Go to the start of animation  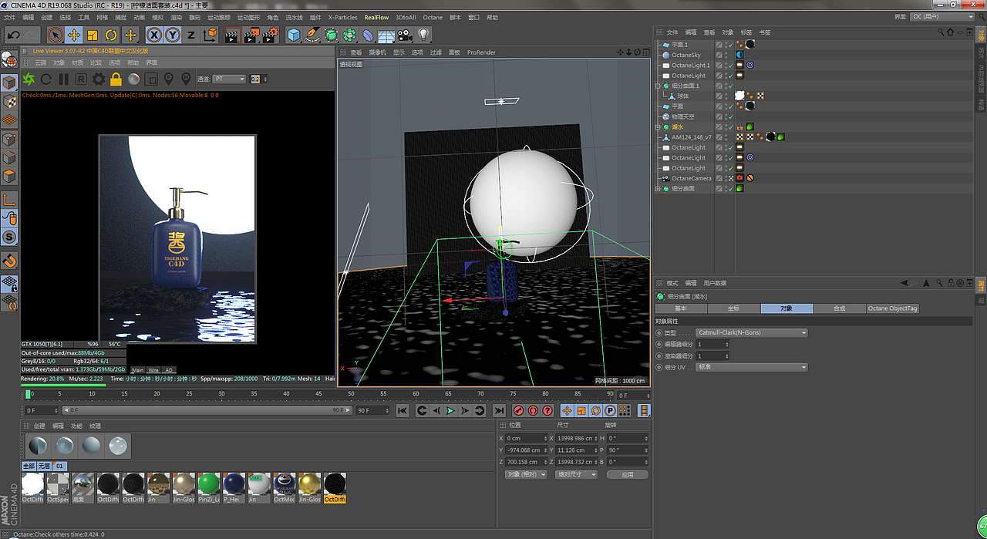tap(403, 411)
